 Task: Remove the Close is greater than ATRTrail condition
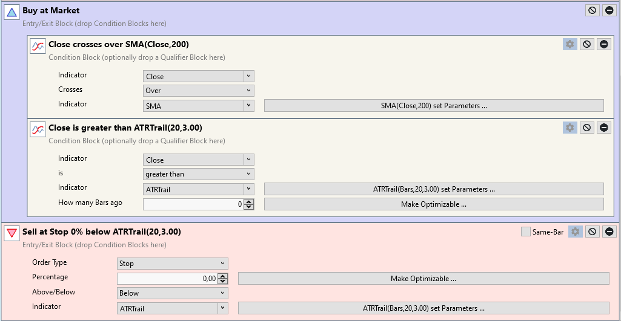click(604, 128)
